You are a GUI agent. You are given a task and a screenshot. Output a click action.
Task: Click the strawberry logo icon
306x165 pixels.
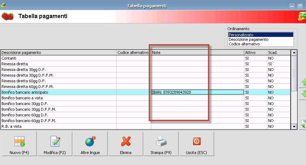pyautogui.click(x=8, y=16)
